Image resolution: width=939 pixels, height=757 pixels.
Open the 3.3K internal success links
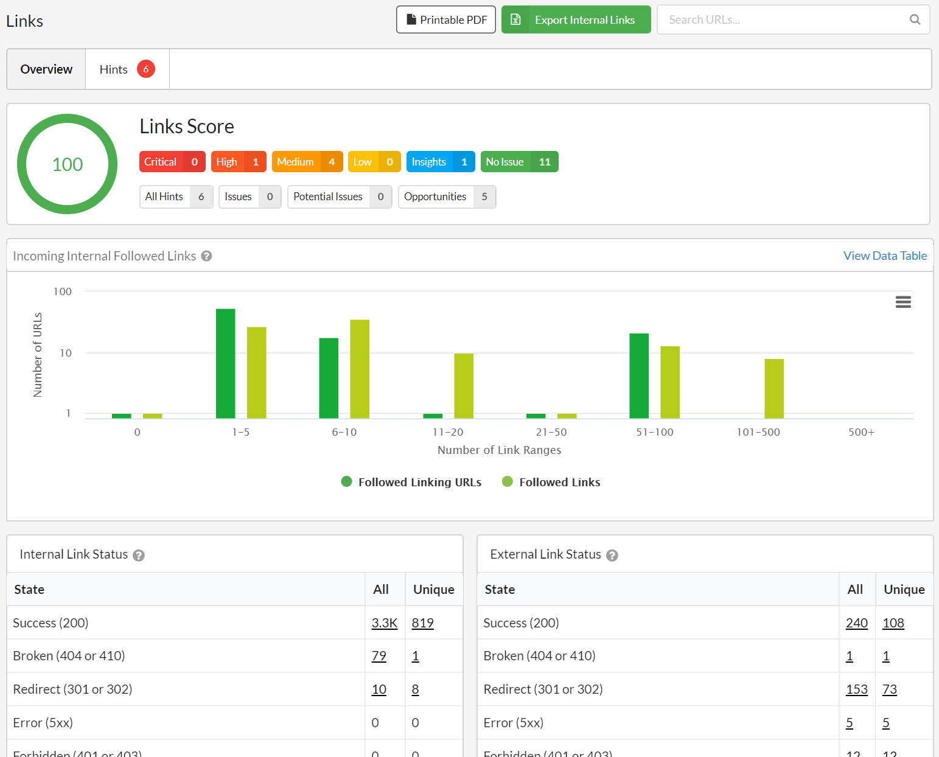pos(384,623)
